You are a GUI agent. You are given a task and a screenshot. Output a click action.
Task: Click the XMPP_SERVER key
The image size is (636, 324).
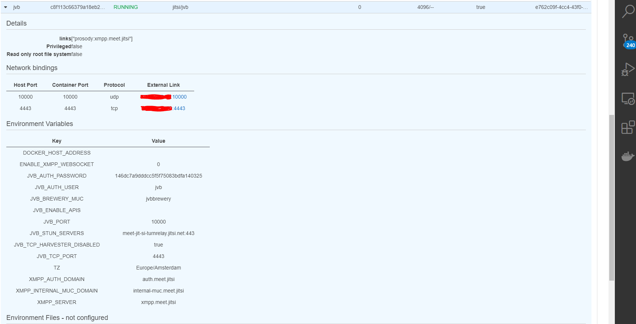coord(57,302)
